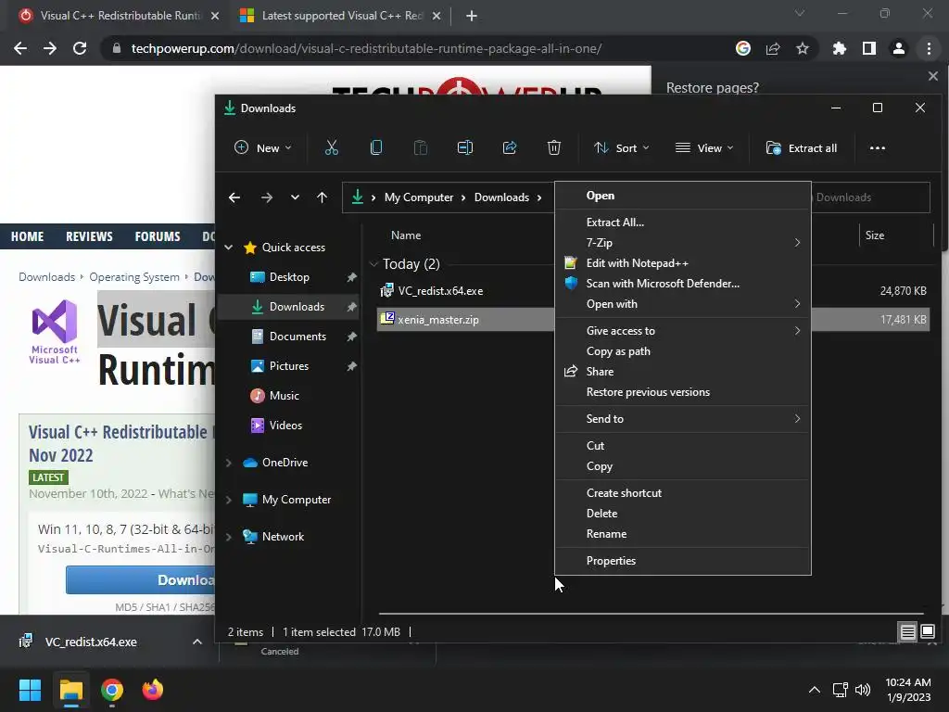
Task: Expand the Network tree node
Action: point(229,537)
